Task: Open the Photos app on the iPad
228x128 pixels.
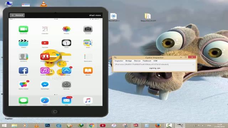Action: [67, 29]
